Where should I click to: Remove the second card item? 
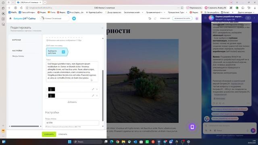tap(97, 95)
